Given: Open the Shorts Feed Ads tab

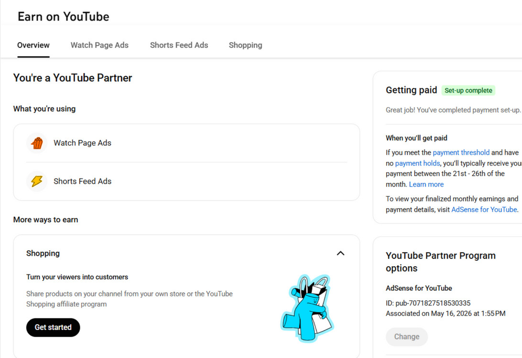Looking at the screenshot, I should pyautogui.click(x=179, y=45).
